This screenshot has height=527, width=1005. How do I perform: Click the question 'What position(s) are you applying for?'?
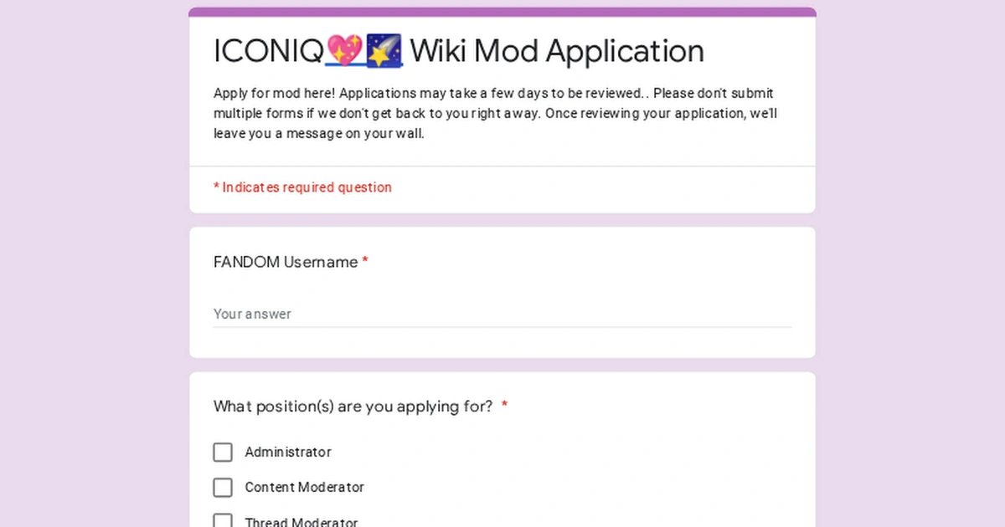tap(352, 407)
